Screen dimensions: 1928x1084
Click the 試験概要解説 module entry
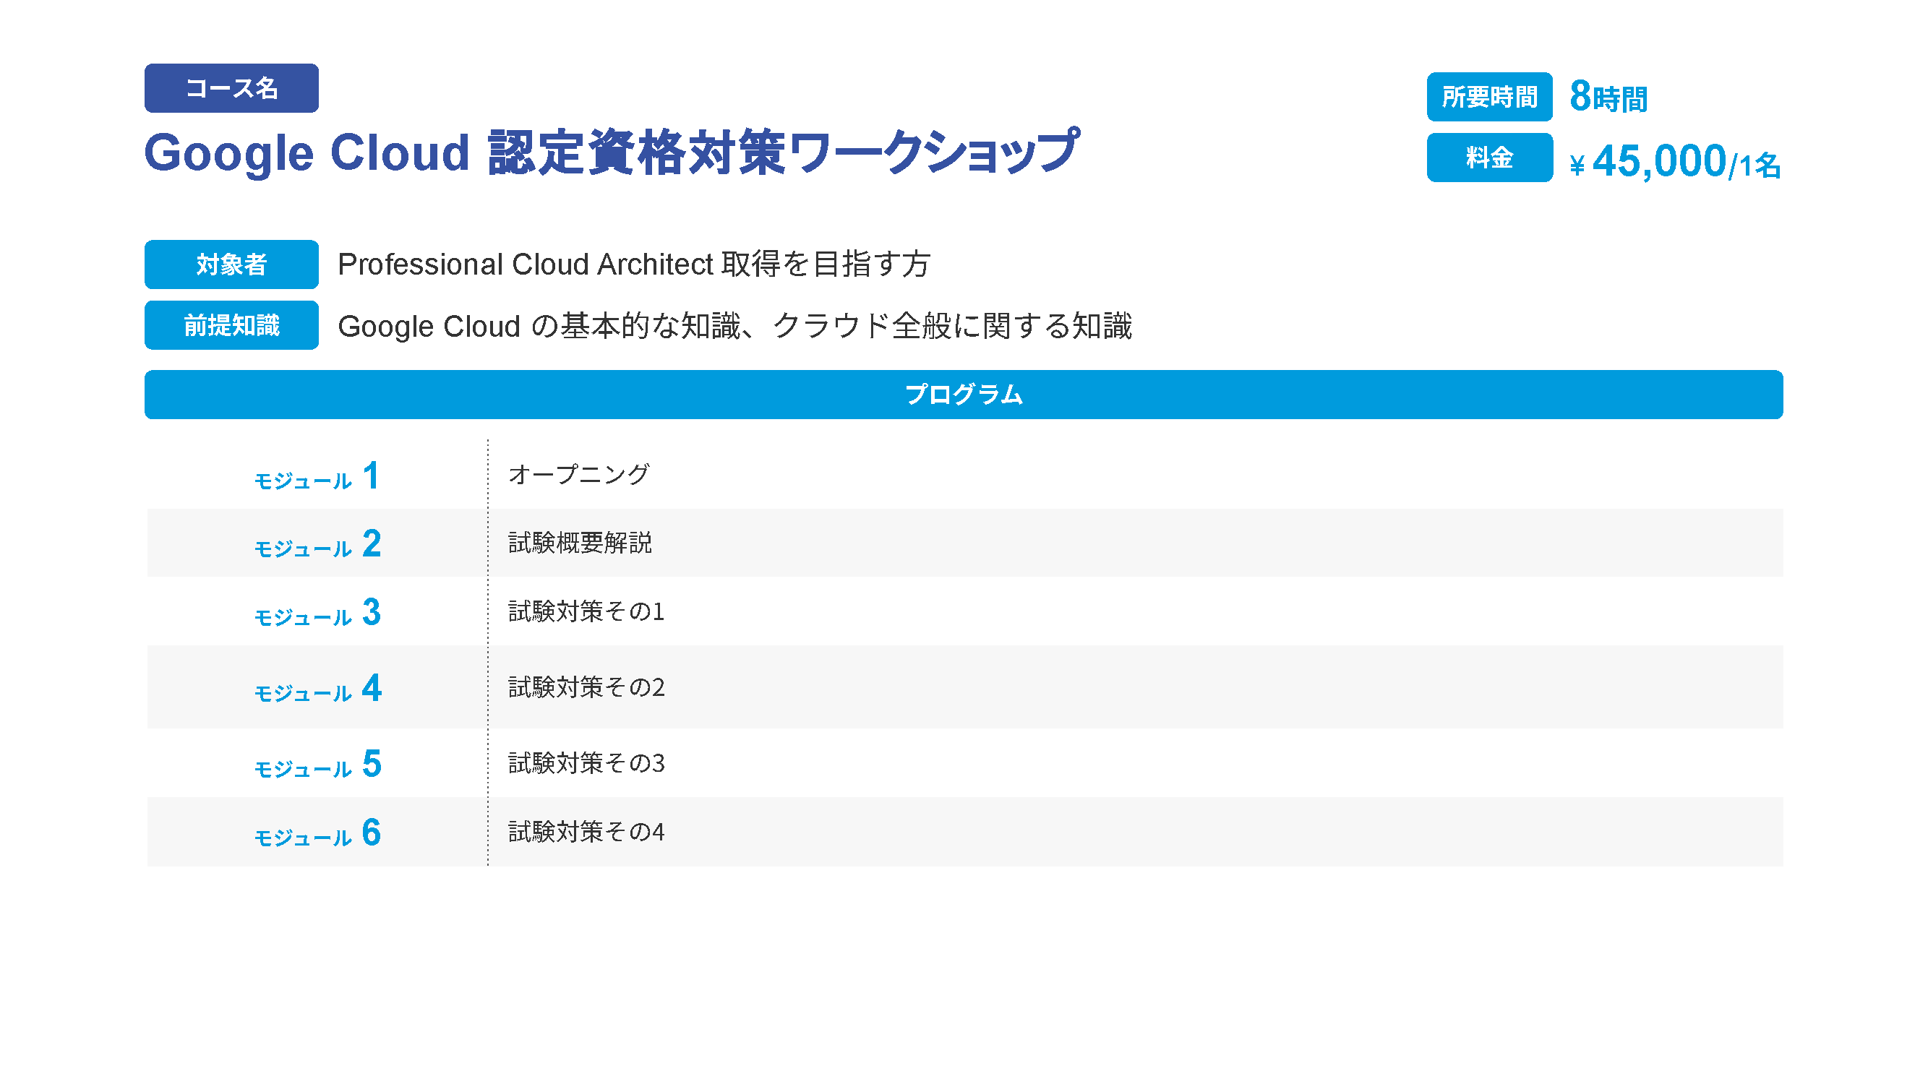580,543
